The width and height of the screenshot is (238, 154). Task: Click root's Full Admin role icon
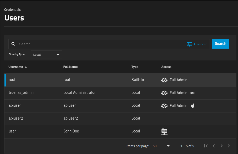[164, 80]
